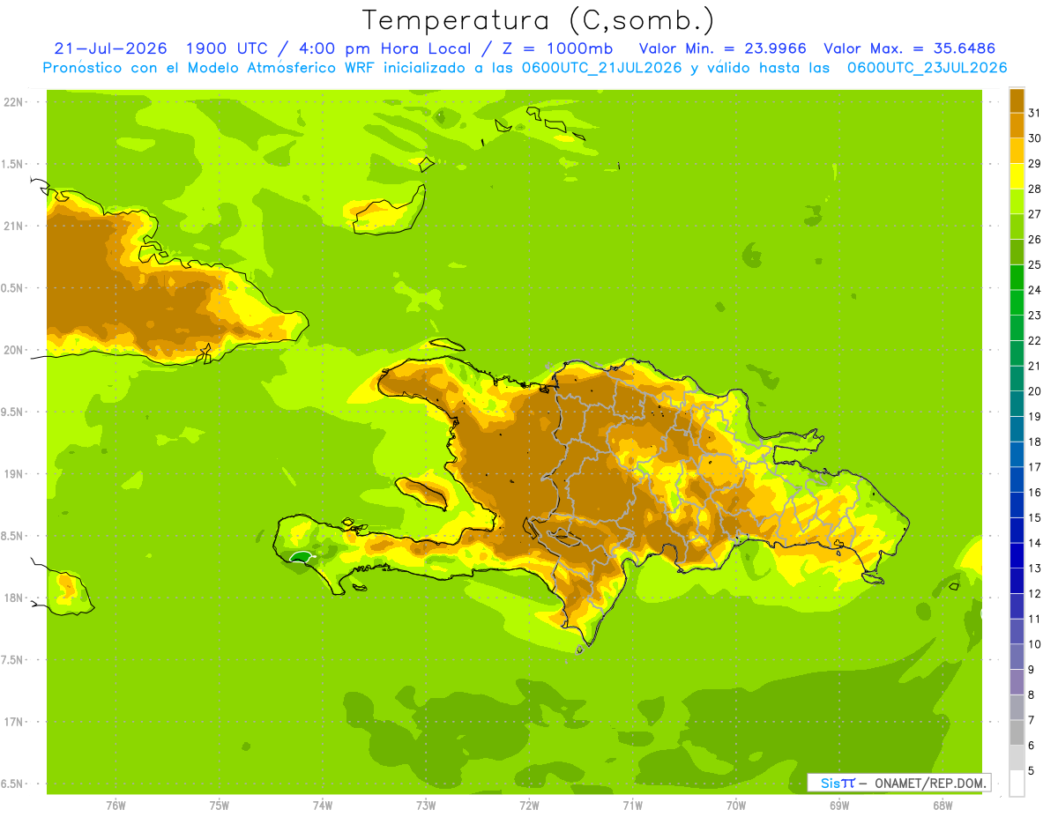Viewport: 1058px width, 817px height.
Task: Click the blue swatch between 15 and 16
Action: [x=1017, y=505]
